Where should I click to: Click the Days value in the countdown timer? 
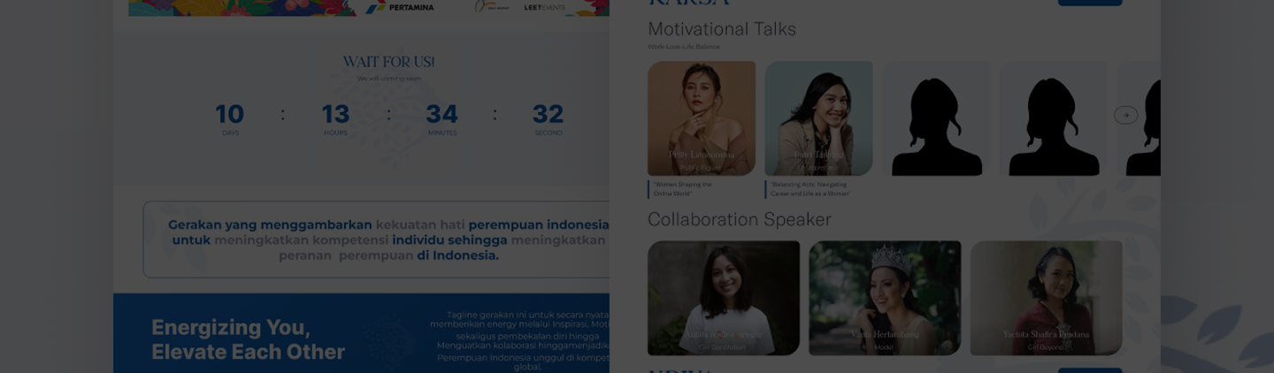click(230, 114)
